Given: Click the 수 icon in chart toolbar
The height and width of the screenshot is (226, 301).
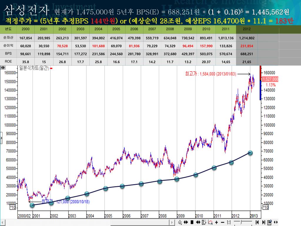Looking at the screenshot, I should click(x=180, y=222).
